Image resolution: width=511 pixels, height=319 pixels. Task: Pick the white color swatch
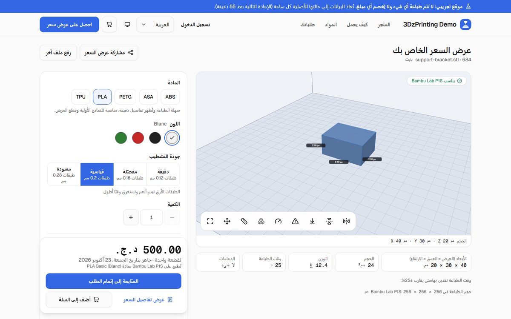tap(172, 137)
